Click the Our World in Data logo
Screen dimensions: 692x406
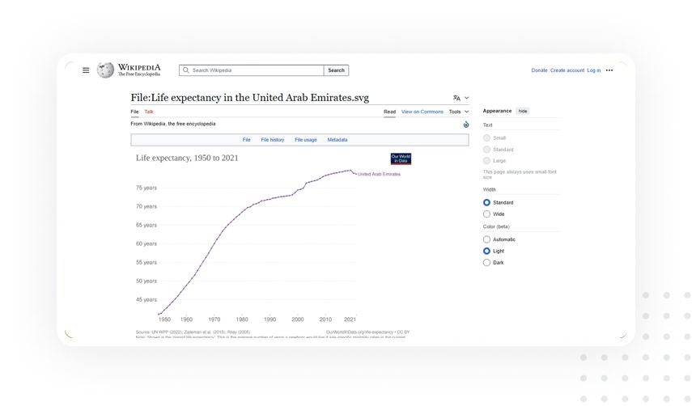(x=401, y=159)
